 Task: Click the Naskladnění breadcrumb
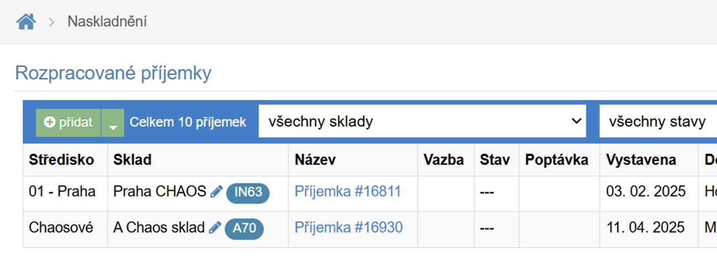coord(107,22)
